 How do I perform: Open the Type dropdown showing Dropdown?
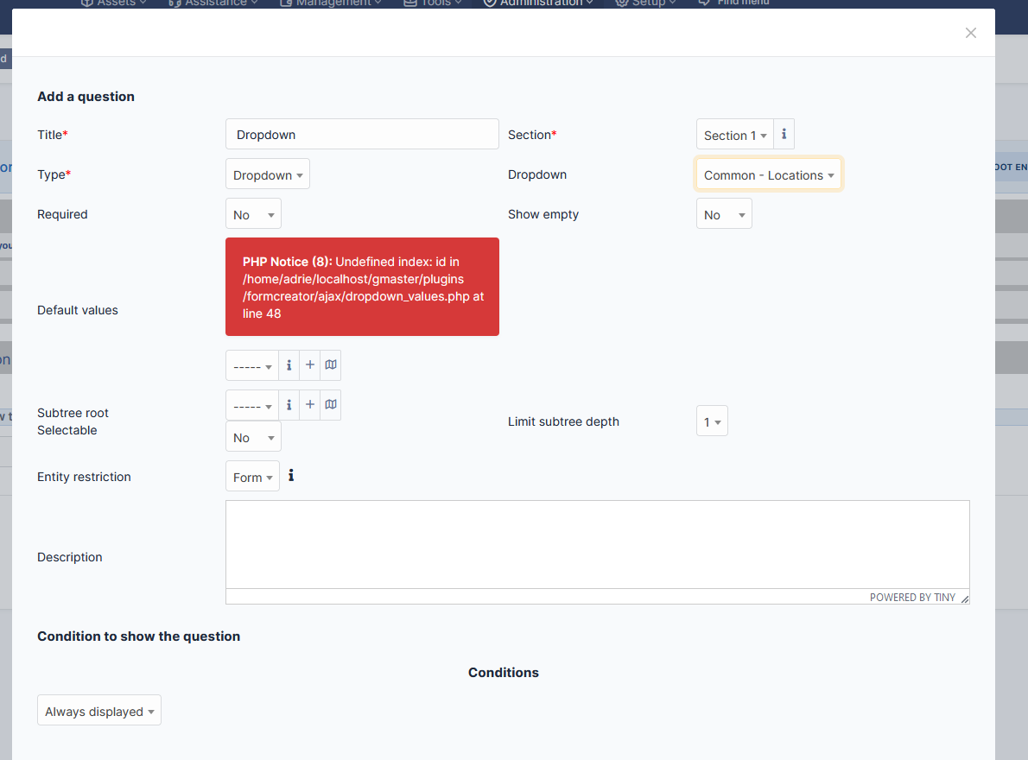point(267,174)
